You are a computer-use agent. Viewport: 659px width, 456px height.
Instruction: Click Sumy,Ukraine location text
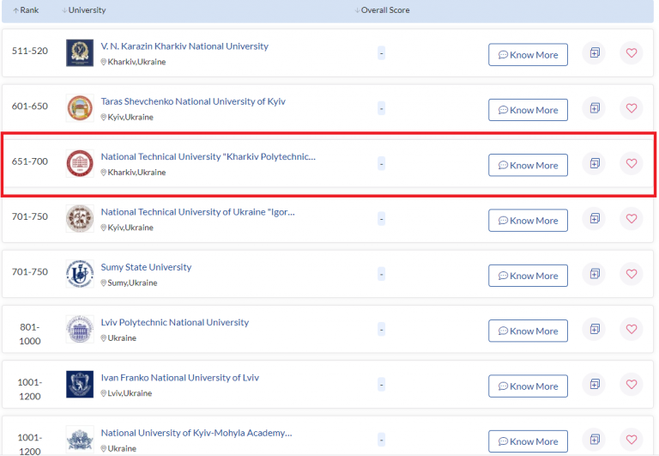(132, 283)
